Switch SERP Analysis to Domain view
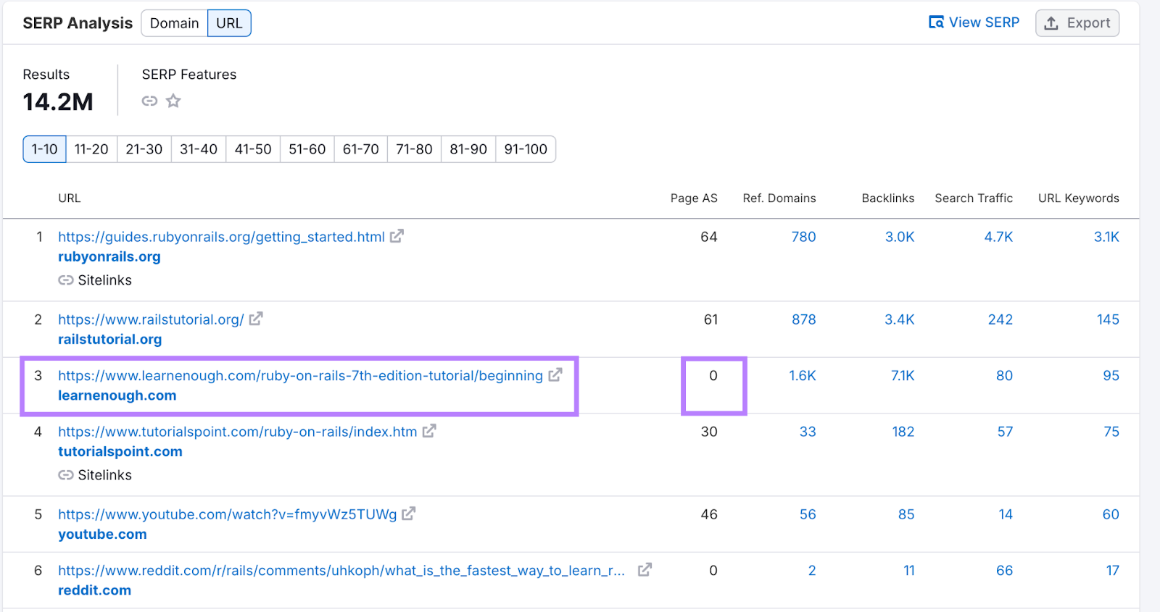The height and width of the screenshot is (612, 1160). click(174, 23)
